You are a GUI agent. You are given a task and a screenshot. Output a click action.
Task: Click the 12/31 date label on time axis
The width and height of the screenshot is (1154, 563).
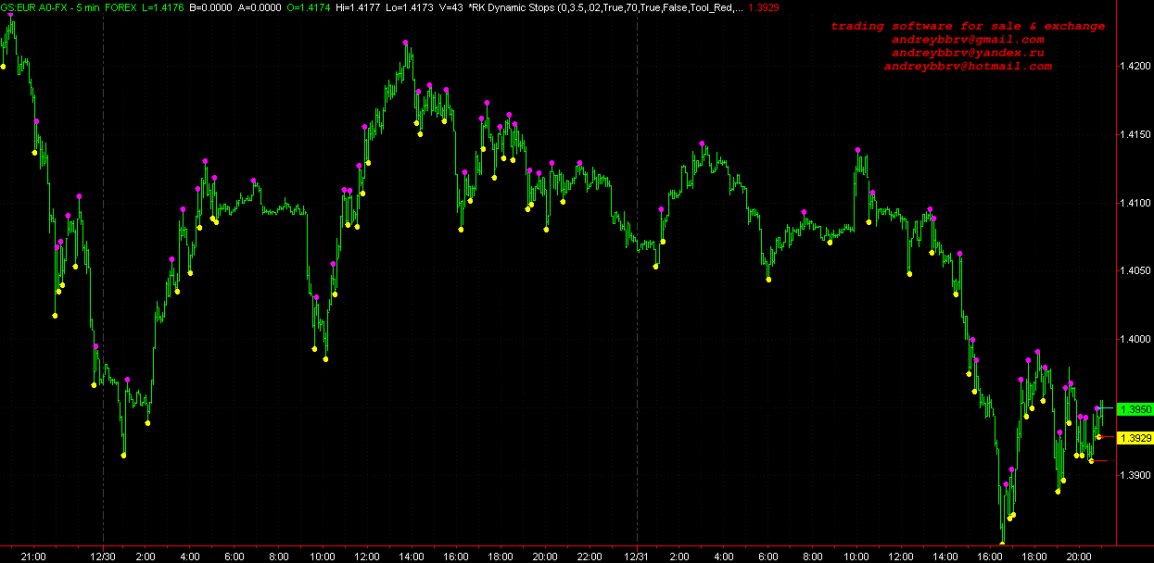point(637,556)
